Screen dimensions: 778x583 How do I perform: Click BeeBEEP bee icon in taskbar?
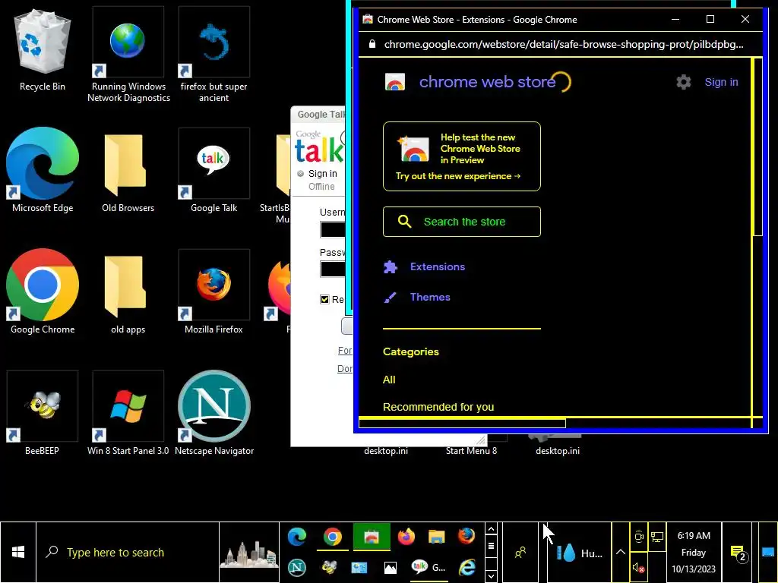coord(330,567)
